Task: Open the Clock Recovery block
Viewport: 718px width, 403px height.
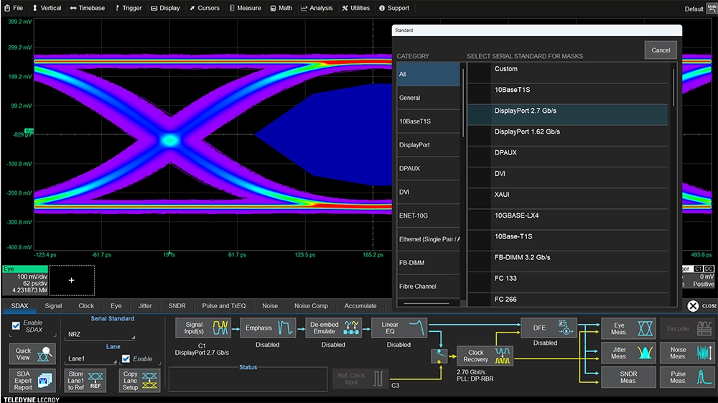Action: coord(485,356)
